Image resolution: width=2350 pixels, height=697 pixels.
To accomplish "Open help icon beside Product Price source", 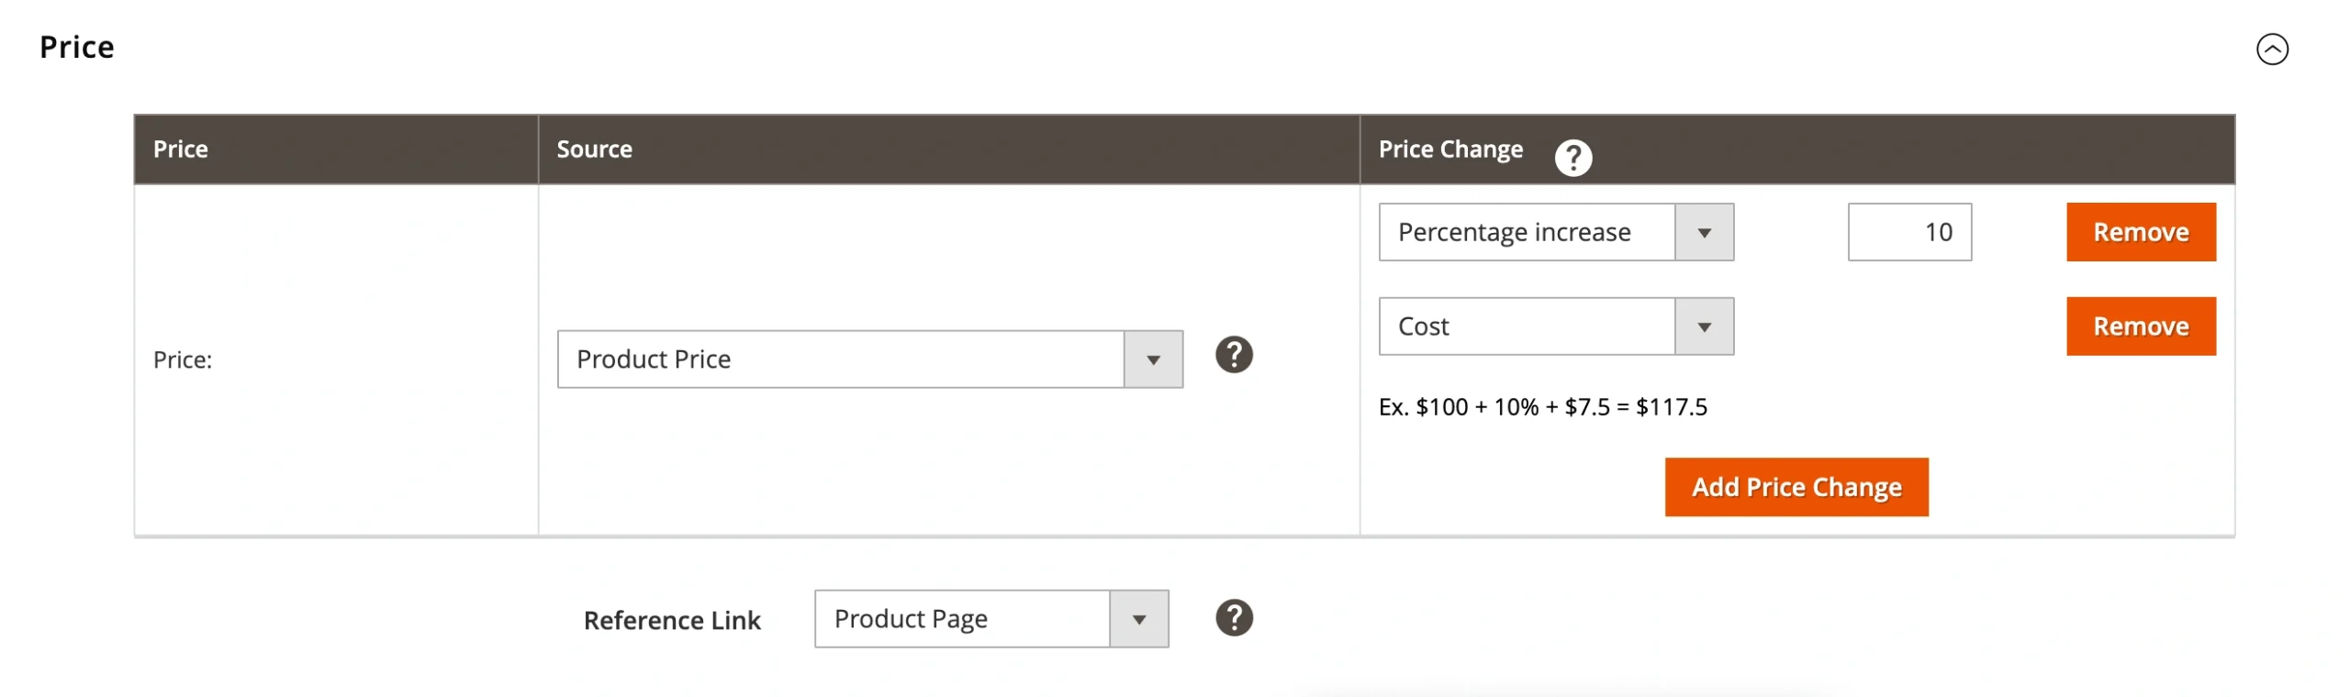I will click(x=1233, y=355).
